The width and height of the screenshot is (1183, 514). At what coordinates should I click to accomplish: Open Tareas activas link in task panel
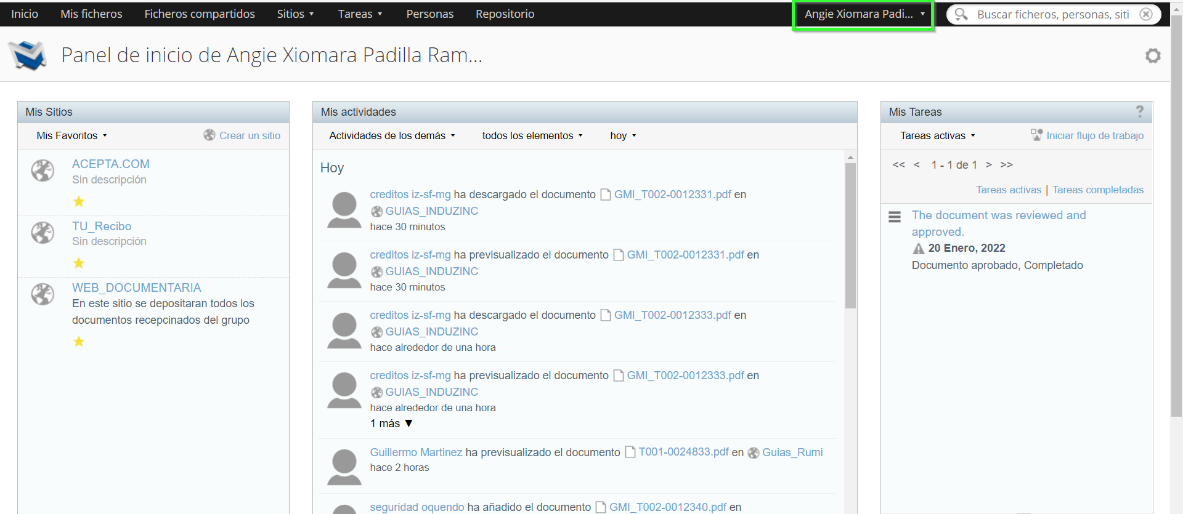tap(1009, 190)
